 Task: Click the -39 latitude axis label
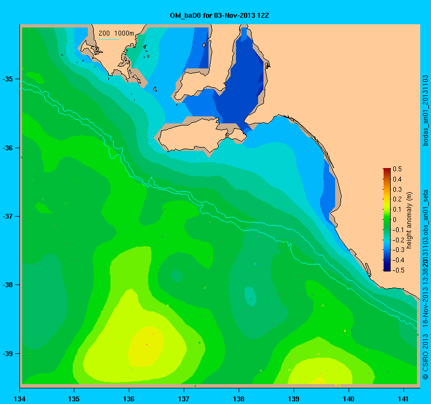(x=8, y=353)
